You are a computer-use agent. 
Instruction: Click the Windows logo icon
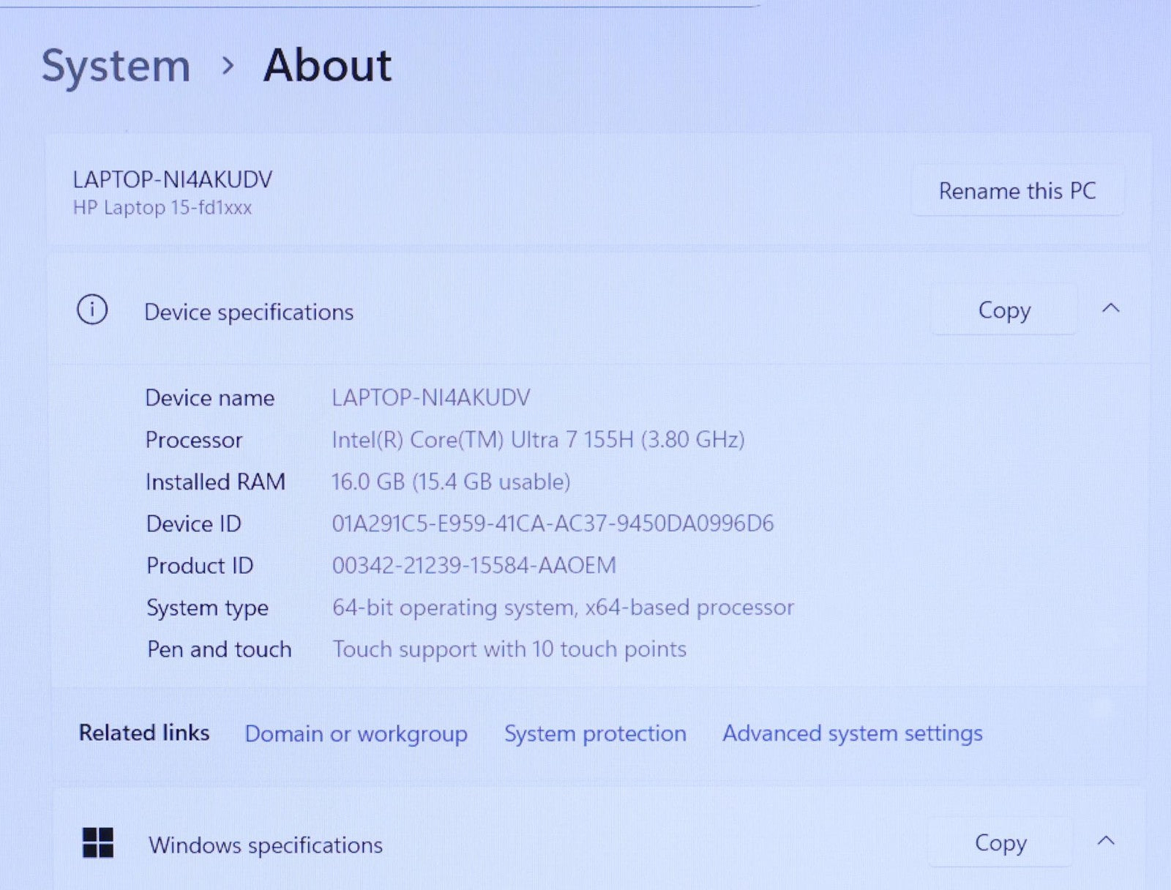(98, 842)
